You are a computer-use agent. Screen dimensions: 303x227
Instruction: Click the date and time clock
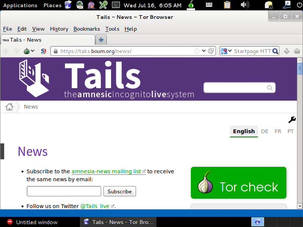pyautogui.click(x=153, y=5)
